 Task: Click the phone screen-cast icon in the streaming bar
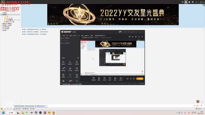105,78
